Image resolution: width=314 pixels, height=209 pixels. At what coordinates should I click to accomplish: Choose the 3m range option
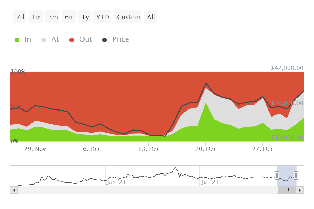[x=53, y=17]
